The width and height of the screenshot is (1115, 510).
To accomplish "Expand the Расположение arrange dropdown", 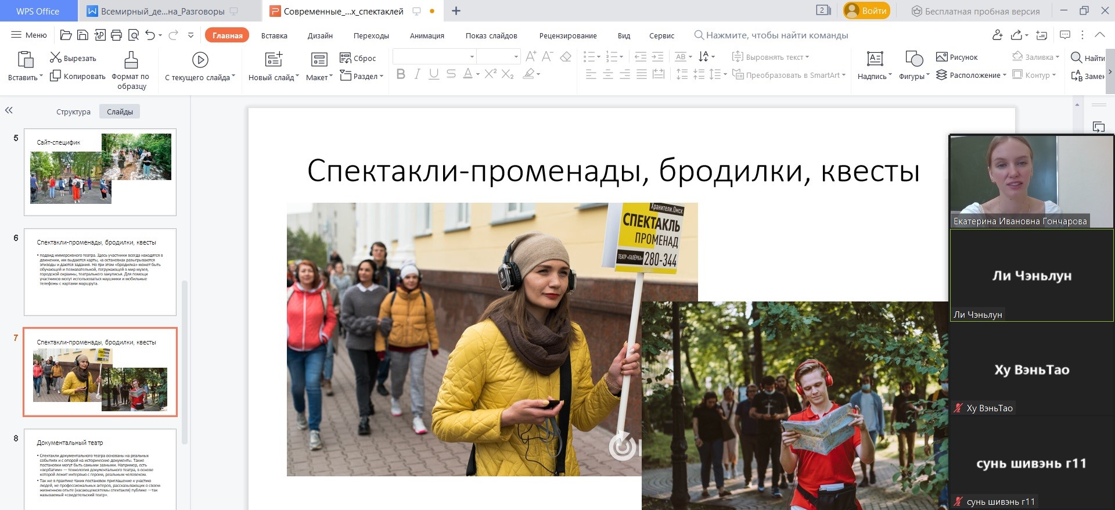I will [1004, 76].
